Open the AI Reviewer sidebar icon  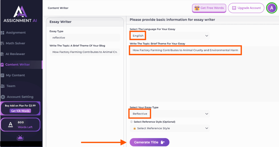(2, 54)
